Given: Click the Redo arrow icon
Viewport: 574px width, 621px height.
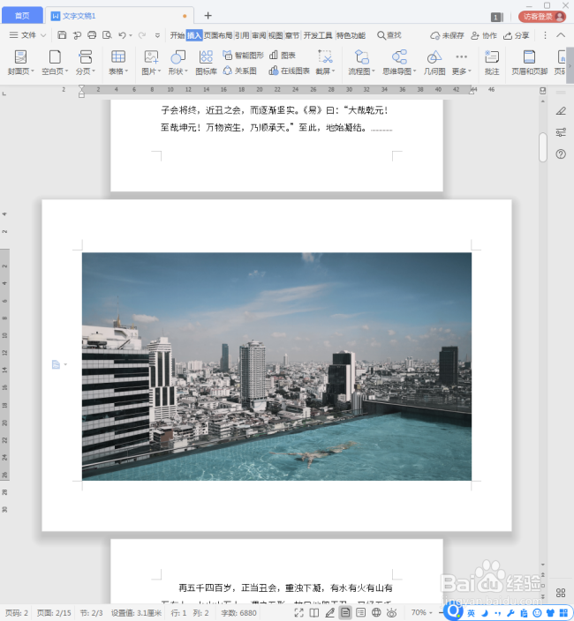Looking at the screenshot, I should (x=142, y=35).
